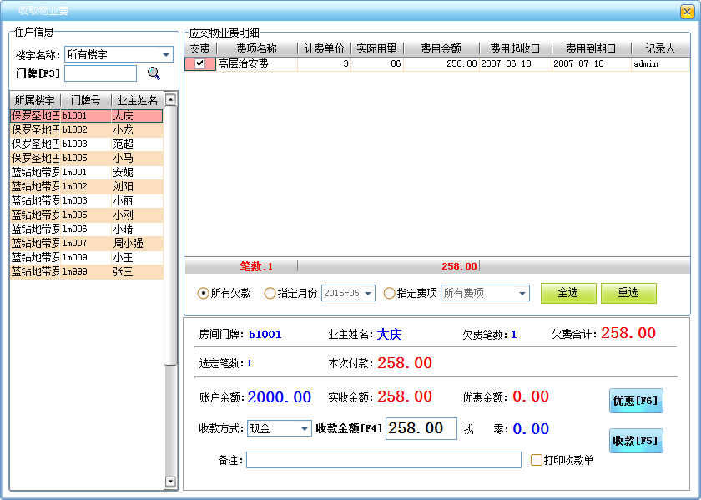Image resolution: width=701 pixels, height=500 pixels.
Task: Sort by the 所属楼宇 column header
Action: pos(35,100)
